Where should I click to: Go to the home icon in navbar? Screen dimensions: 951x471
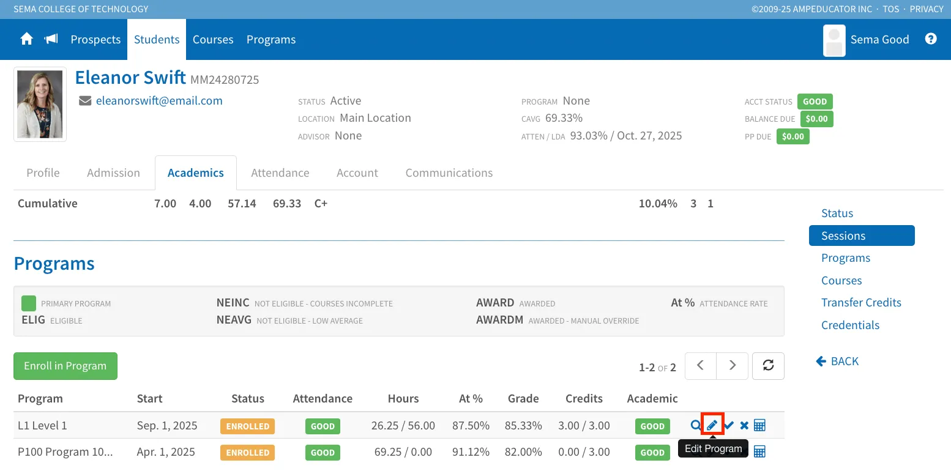coord(26,39)
